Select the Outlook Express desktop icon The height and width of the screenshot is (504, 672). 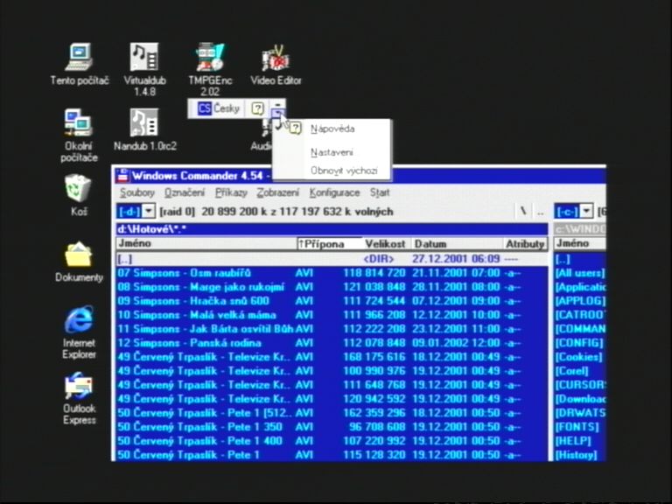79,399
